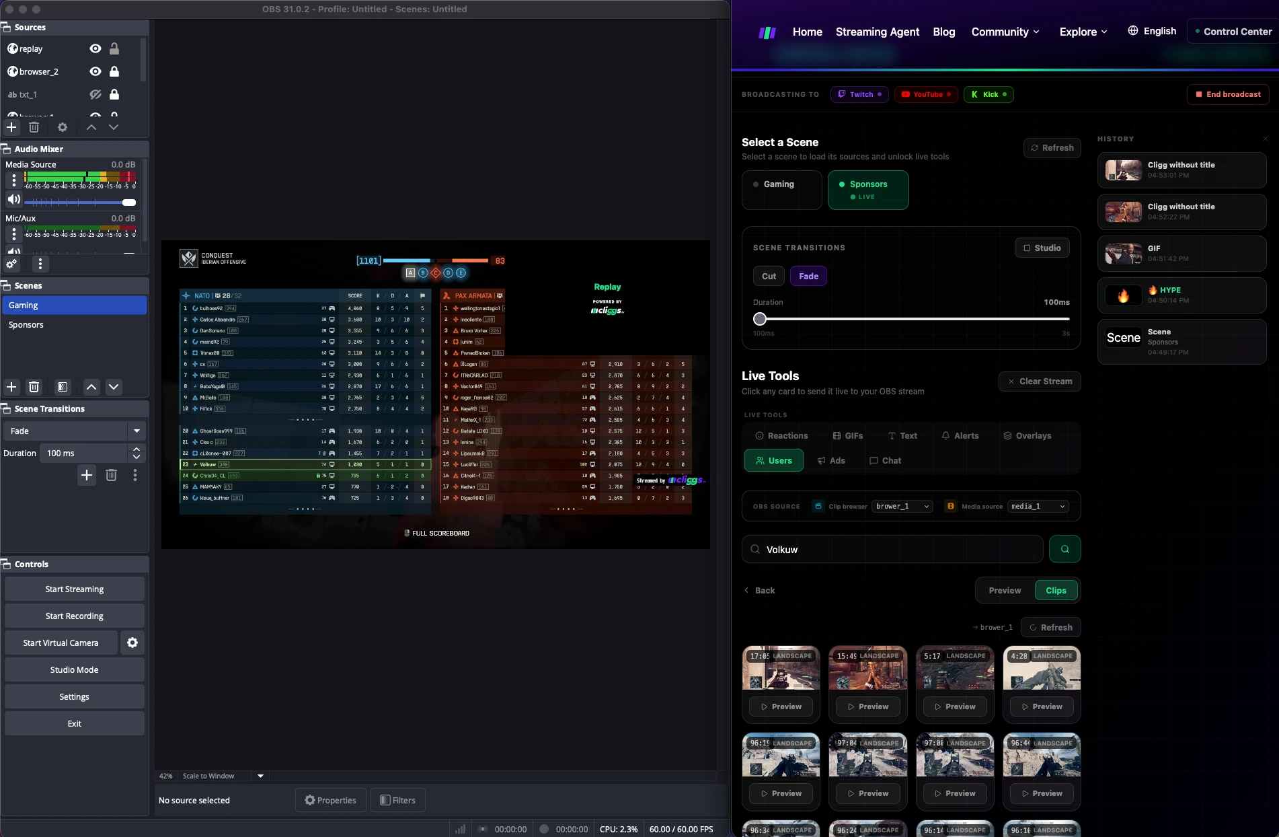Open scene filters icon
This screenshot has height=837, width=1279.
[63, 387]
